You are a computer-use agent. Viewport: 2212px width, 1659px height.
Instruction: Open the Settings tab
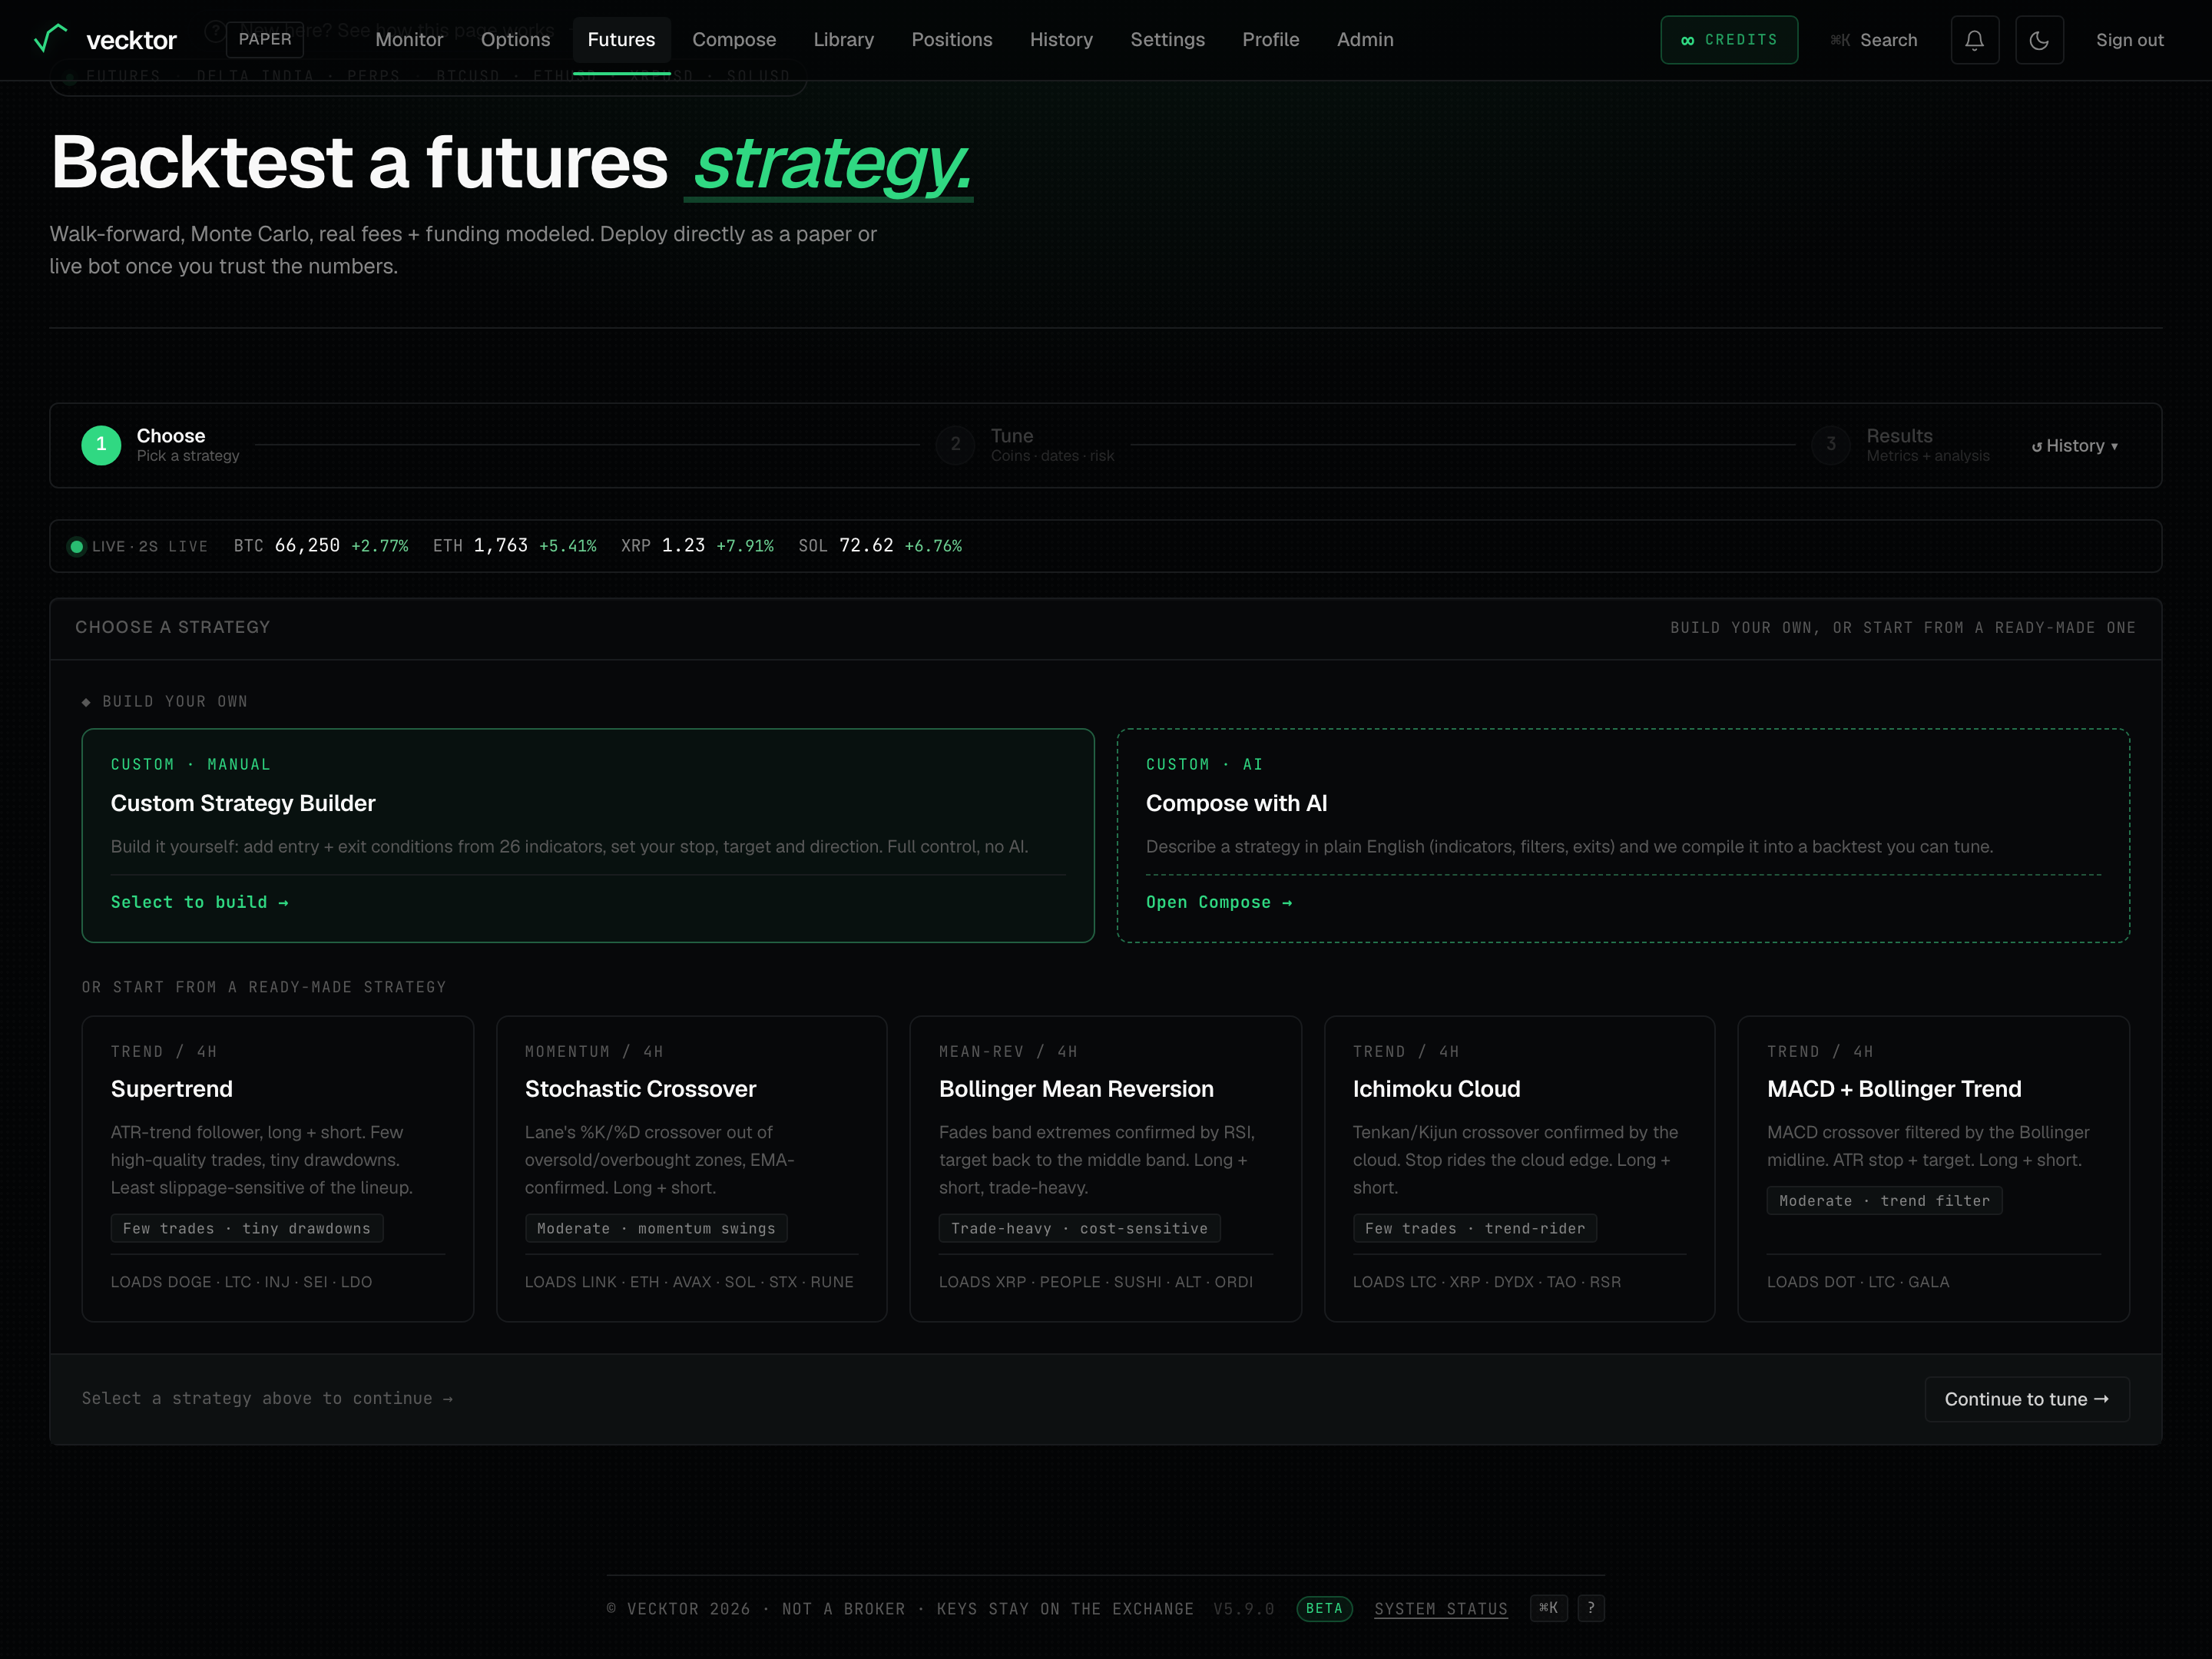coord(1167,40)
